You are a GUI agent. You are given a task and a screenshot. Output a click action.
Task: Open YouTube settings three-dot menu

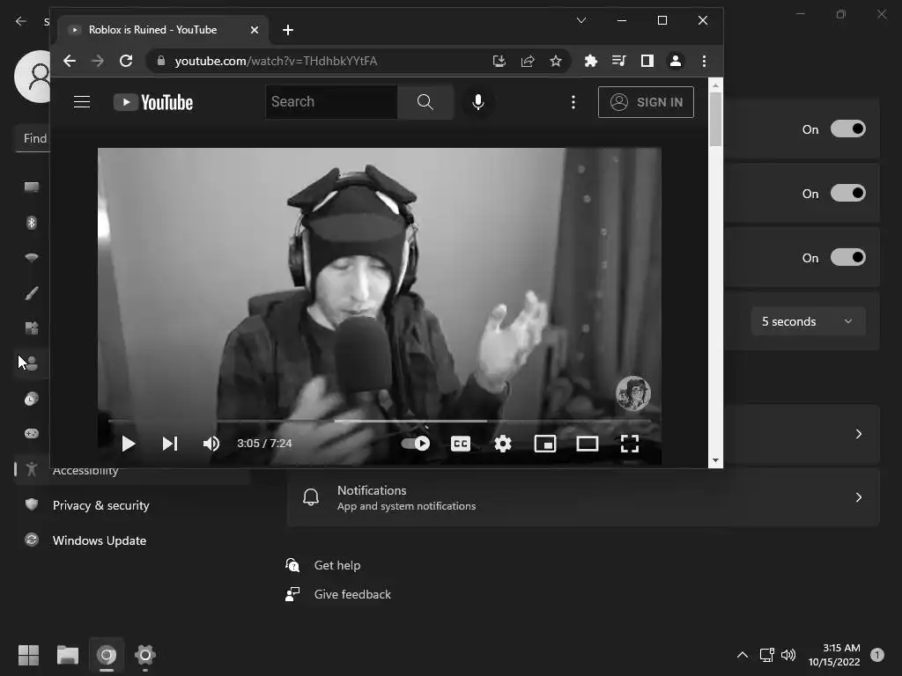[573, 102]
